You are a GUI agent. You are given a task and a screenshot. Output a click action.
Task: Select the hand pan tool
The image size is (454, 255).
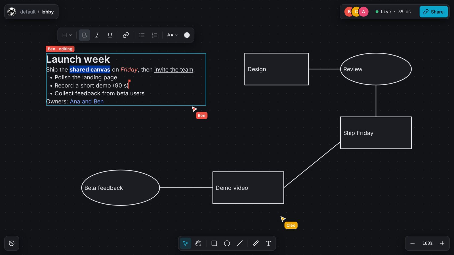coord(198,243)
